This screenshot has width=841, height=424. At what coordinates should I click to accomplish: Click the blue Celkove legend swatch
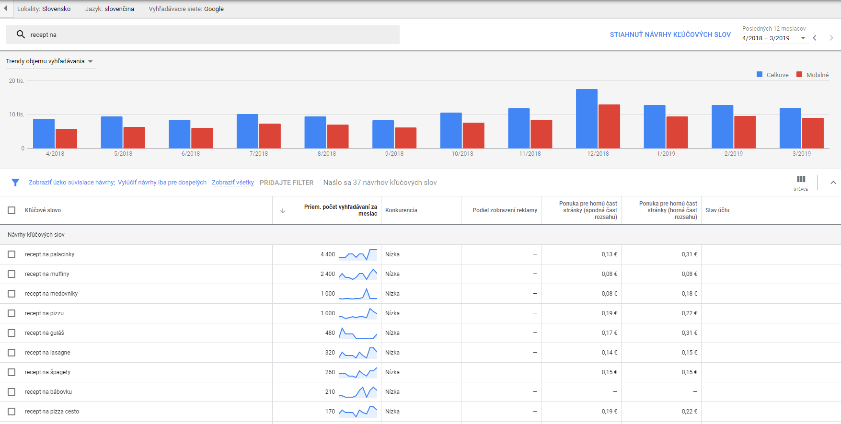point(760,75)
